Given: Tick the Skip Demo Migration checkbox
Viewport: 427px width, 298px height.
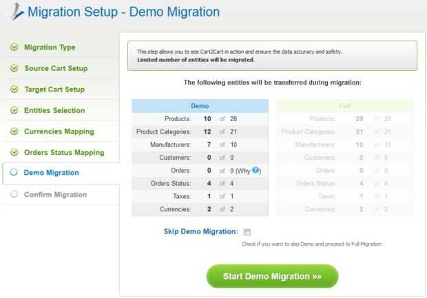Looking at the screenshot, I should point(247,232).
